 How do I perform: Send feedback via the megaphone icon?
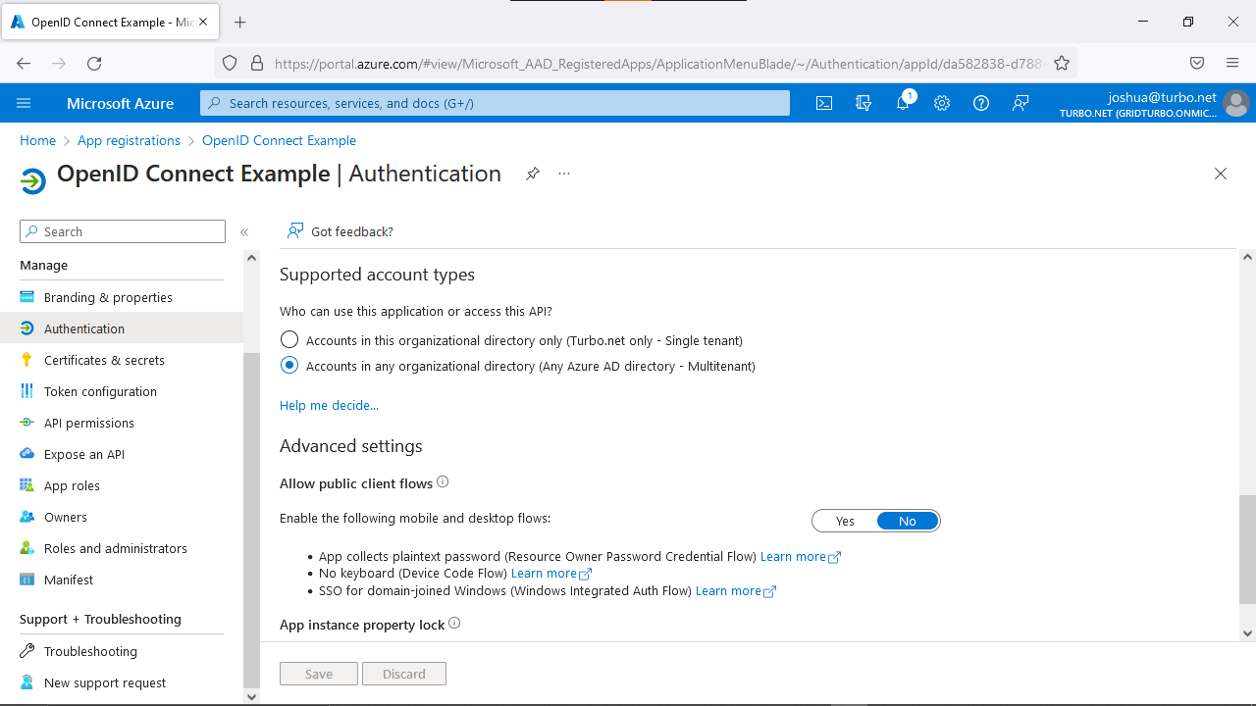tap(1020, 102)
